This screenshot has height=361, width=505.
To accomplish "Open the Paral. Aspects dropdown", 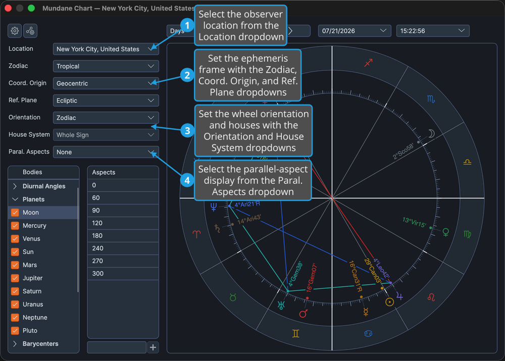I will (x=106, y=152).
